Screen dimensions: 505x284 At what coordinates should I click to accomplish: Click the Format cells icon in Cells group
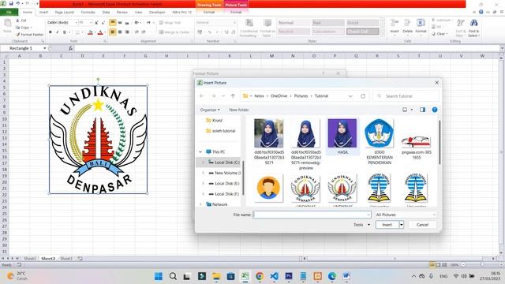pyautogui.click(x=421, y=23)
